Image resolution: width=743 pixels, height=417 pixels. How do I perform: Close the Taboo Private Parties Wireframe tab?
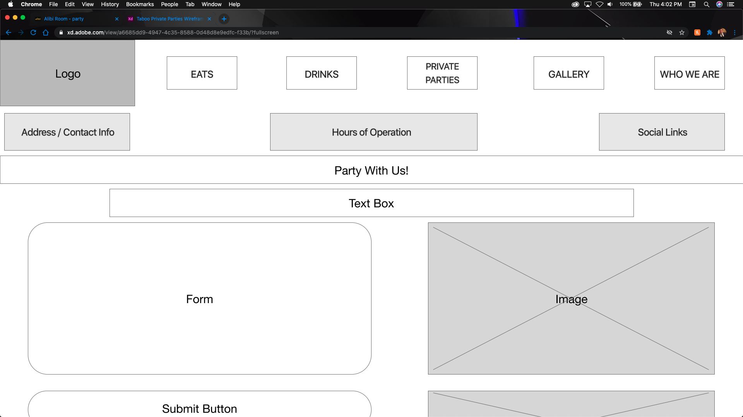click(209, 19)
